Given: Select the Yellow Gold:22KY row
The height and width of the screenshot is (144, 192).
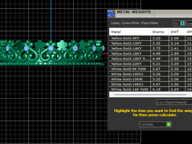Looking at the screenshot, I should (x=150, y=64).
